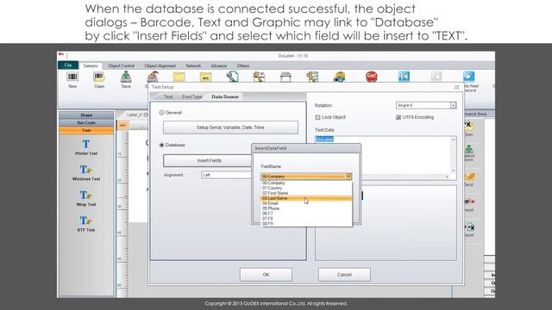552x310 pixels.
Task: Toggle the Lock Object checkbox
Action: [x=317, y=117]
